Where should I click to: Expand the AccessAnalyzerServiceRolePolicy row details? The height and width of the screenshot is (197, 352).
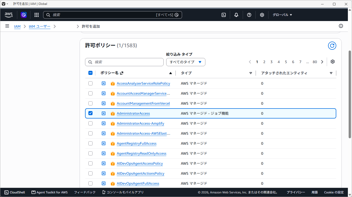[104, 83]
